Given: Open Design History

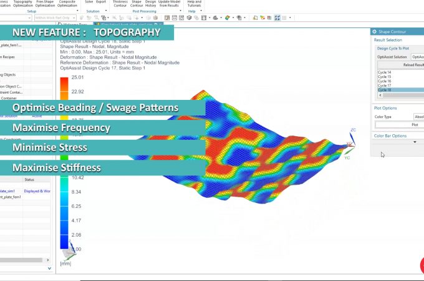Looking at the screenshot, I should pos(150,3).
